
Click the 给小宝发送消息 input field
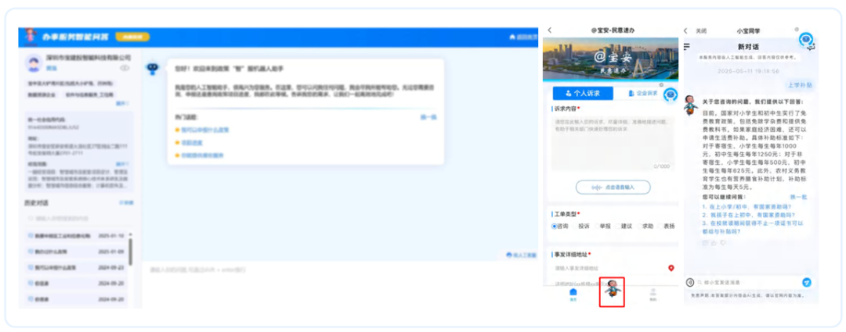tap(747, 283)
